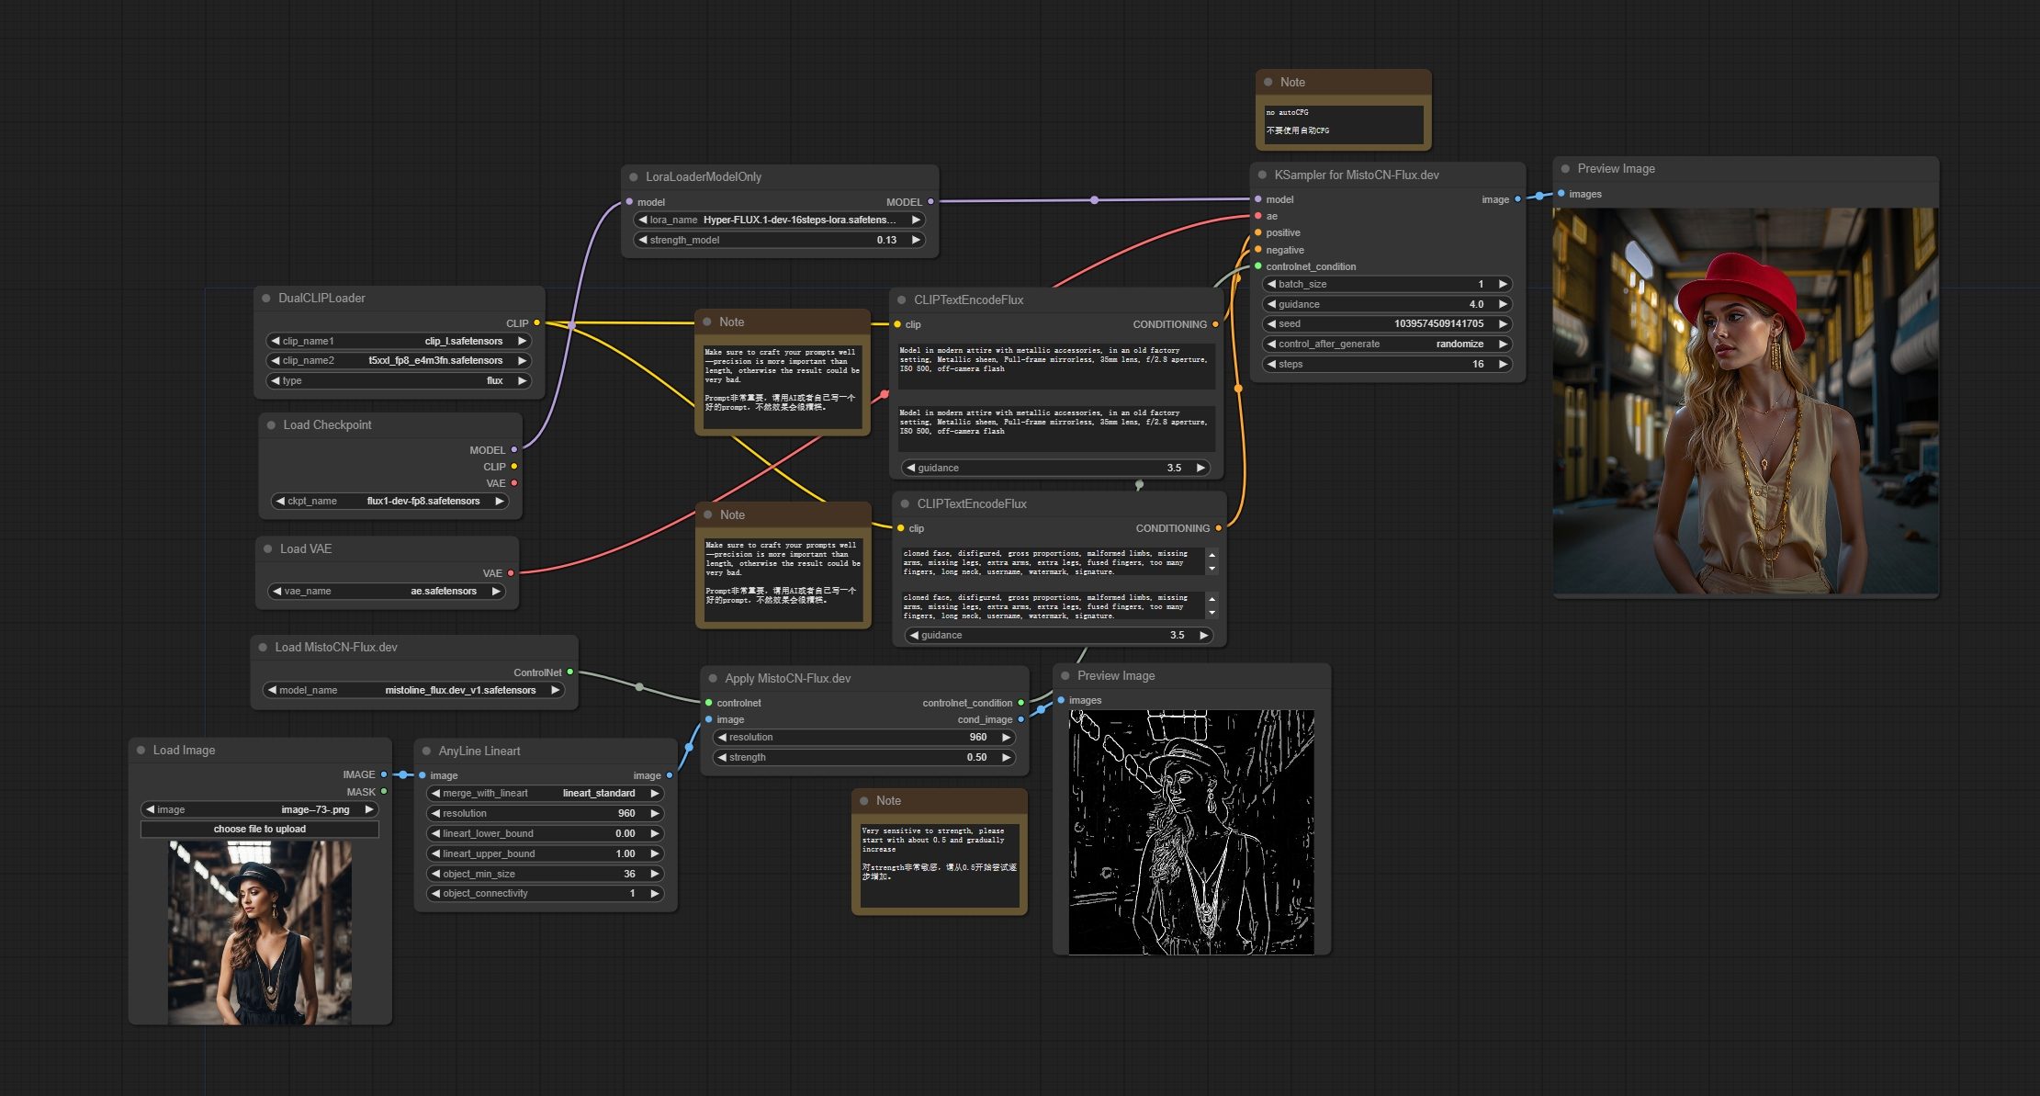Collapse the Load MistoCN-Flux.dev node dot
2040x1096 pixels.
263,648
